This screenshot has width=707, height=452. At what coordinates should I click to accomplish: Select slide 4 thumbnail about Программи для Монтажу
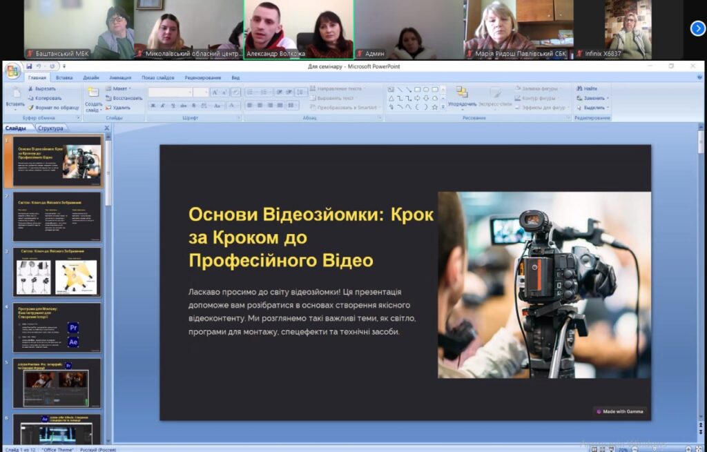57,328
